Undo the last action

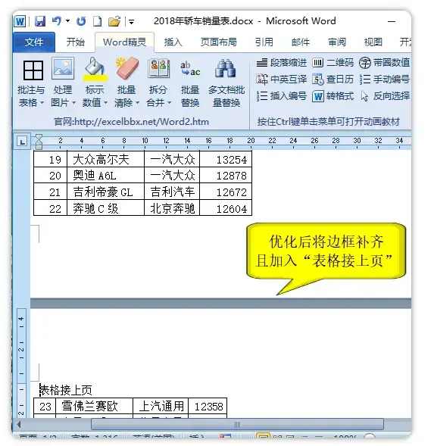coord(57,21)
